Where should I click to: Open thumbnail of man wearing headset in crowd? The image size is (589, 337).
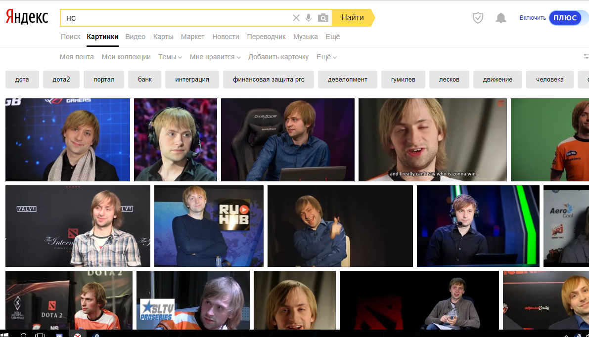[176, 140]
